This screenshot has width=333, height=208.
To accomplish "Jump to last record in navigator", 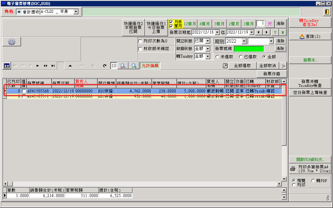I will pos(53,66).
